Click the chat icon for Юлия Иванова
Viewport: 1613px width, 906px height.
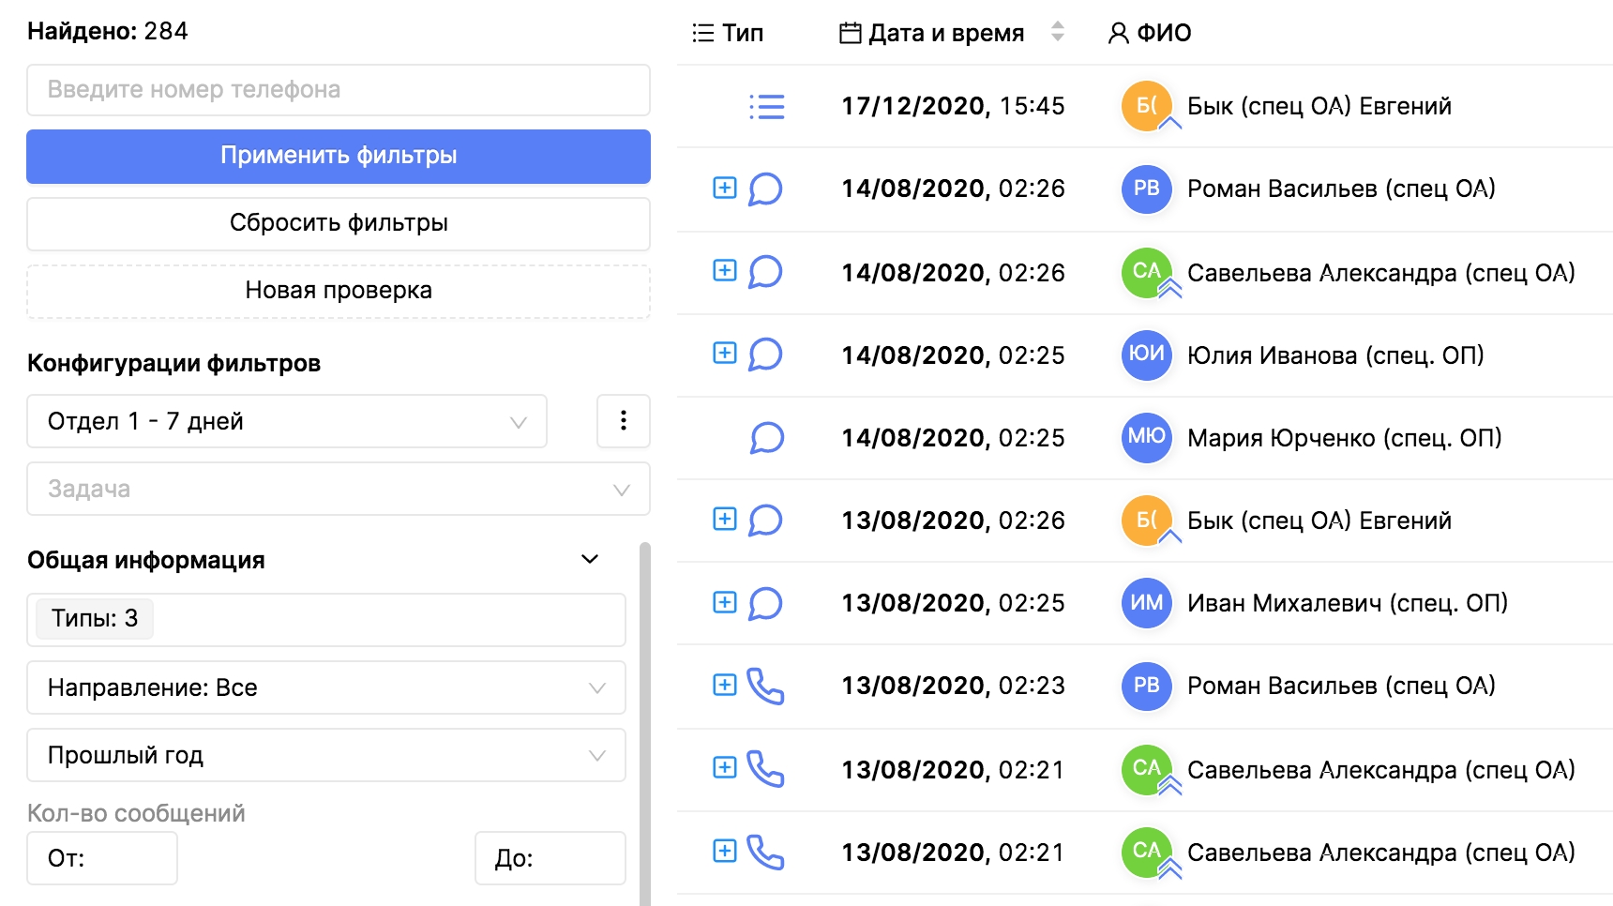(765, 355)
